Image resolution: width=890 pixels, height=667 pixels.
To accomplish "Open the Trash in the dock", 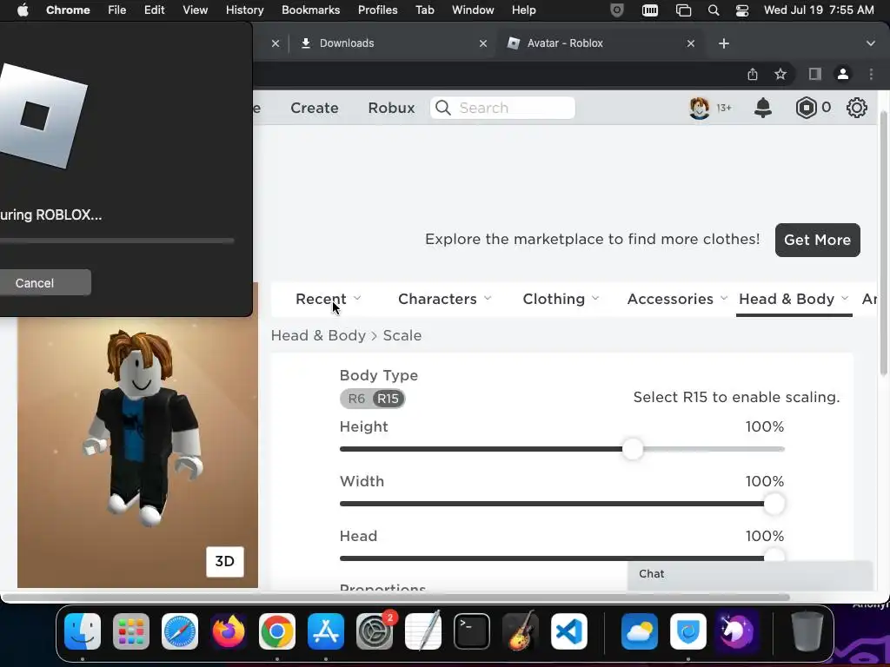I will [x=807, y=631].
